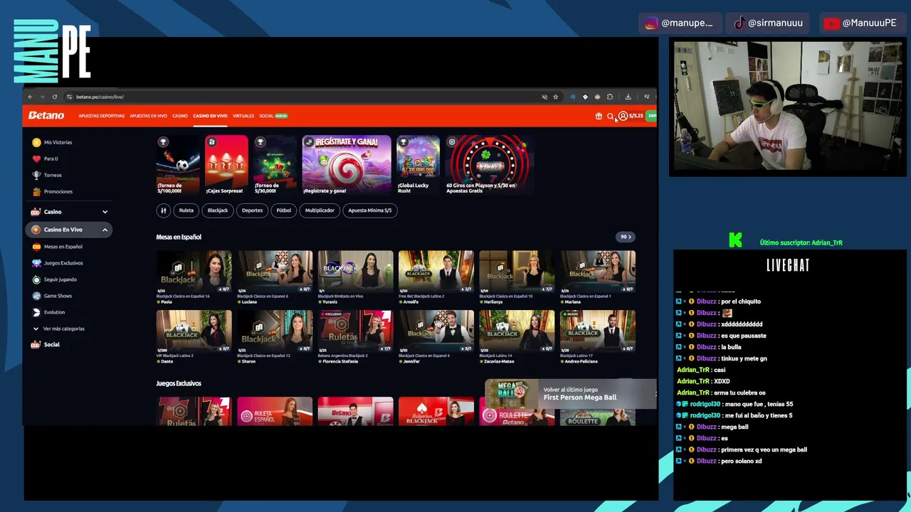Viewport: 911px width, 512px height.
Task: Open the Virtuales nav tab
Action: coord(243,116)
